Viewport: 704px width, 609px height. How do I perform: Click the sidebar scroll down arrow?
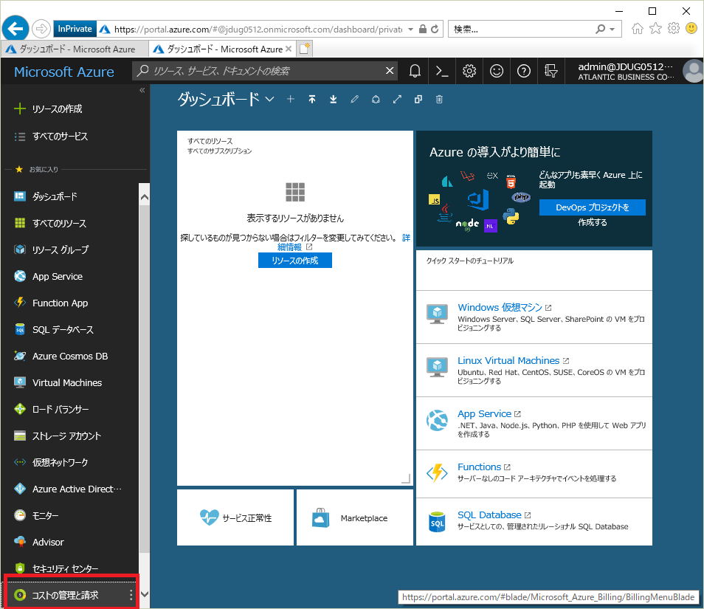coord(144,593)
